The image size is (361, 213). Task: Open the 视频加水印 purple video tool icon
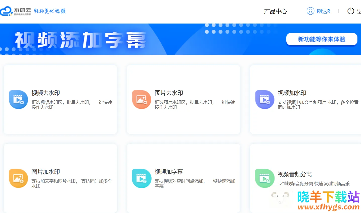(264, 99)
